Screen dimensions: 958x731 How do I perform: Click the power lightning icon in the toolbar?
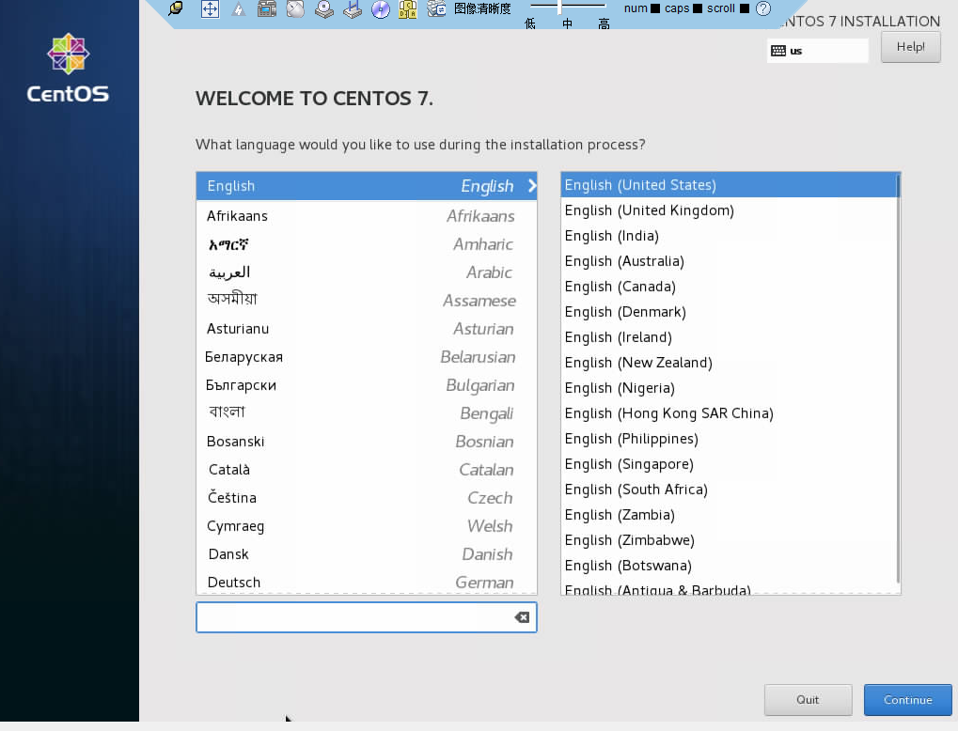click(239, 9)
